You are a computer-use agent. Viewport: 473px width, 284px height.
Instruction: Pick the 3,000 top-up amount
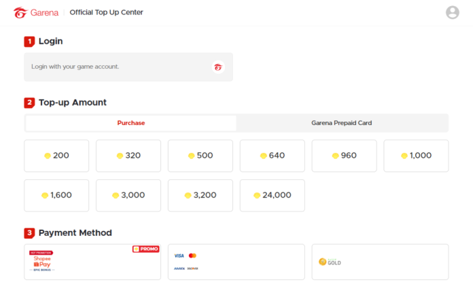[128, 195]
